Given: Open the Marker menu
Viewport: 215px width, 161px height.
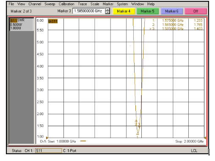Looking at the screenshot, I should coord(108,4).
